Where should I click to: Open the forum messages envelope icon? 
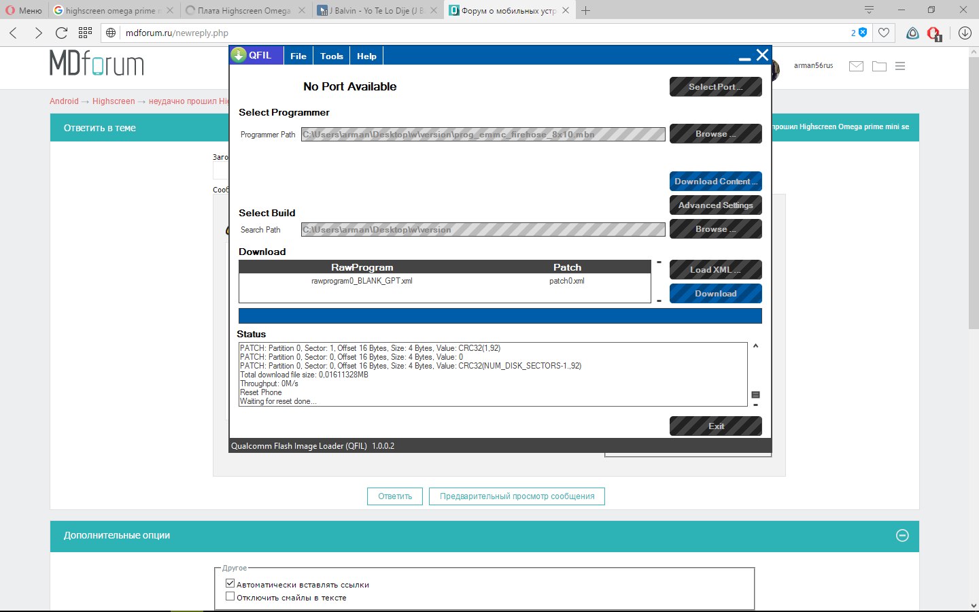click(x=856, y=66)
